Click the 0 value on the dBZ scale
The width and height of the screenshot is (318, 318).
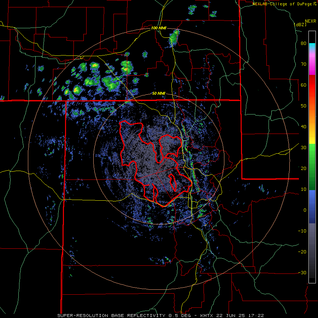tap(305, 210)
